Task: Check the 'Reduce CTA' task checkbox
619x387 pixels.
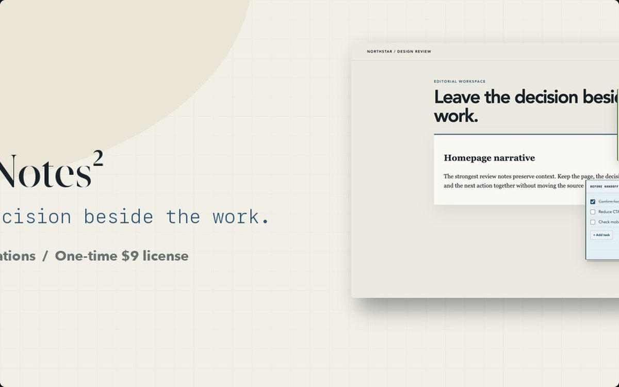Action: pos(593,212)
